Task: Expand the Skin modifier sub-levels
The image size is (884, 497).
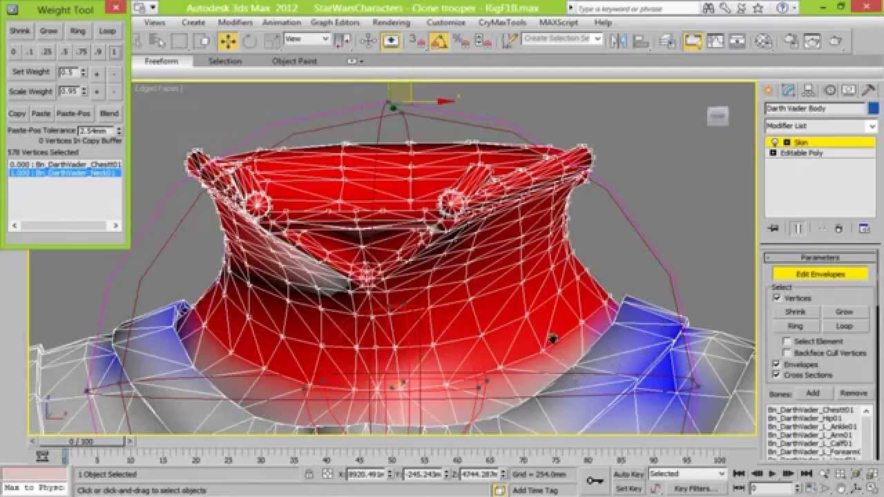Action: pos(787,142)
